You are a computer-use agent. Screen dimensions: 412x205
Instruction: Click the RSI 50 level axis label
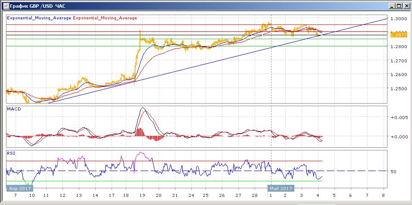(393, 171)
